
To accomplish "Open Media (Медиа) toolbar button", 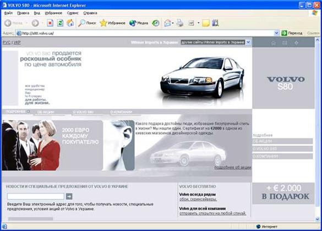I will coord(139,23).
